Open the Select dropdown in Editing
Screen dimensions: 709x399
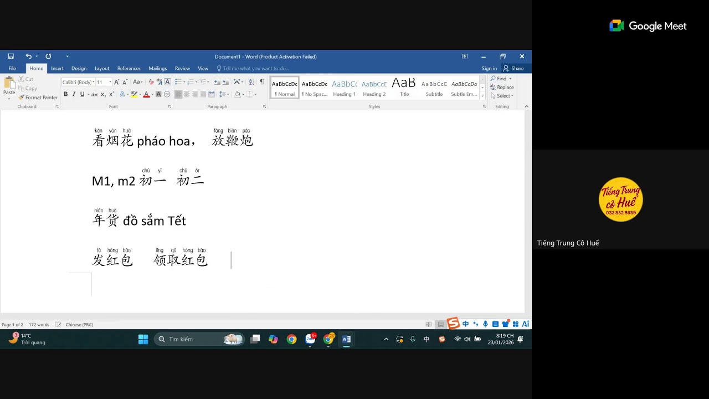[502, 95]
